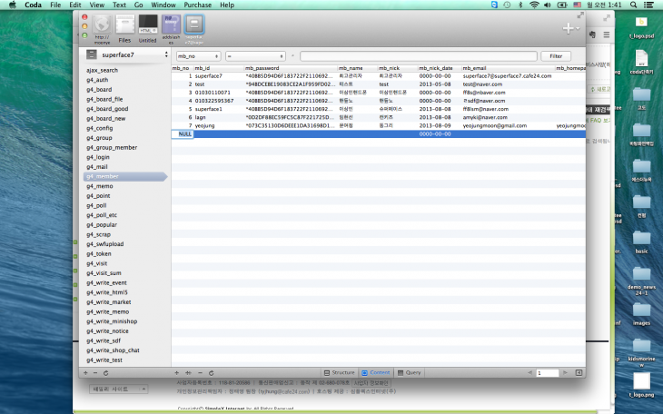Select the g4_board table in sidebar
The width and height of the screenshot is (663, 414).
100,90
